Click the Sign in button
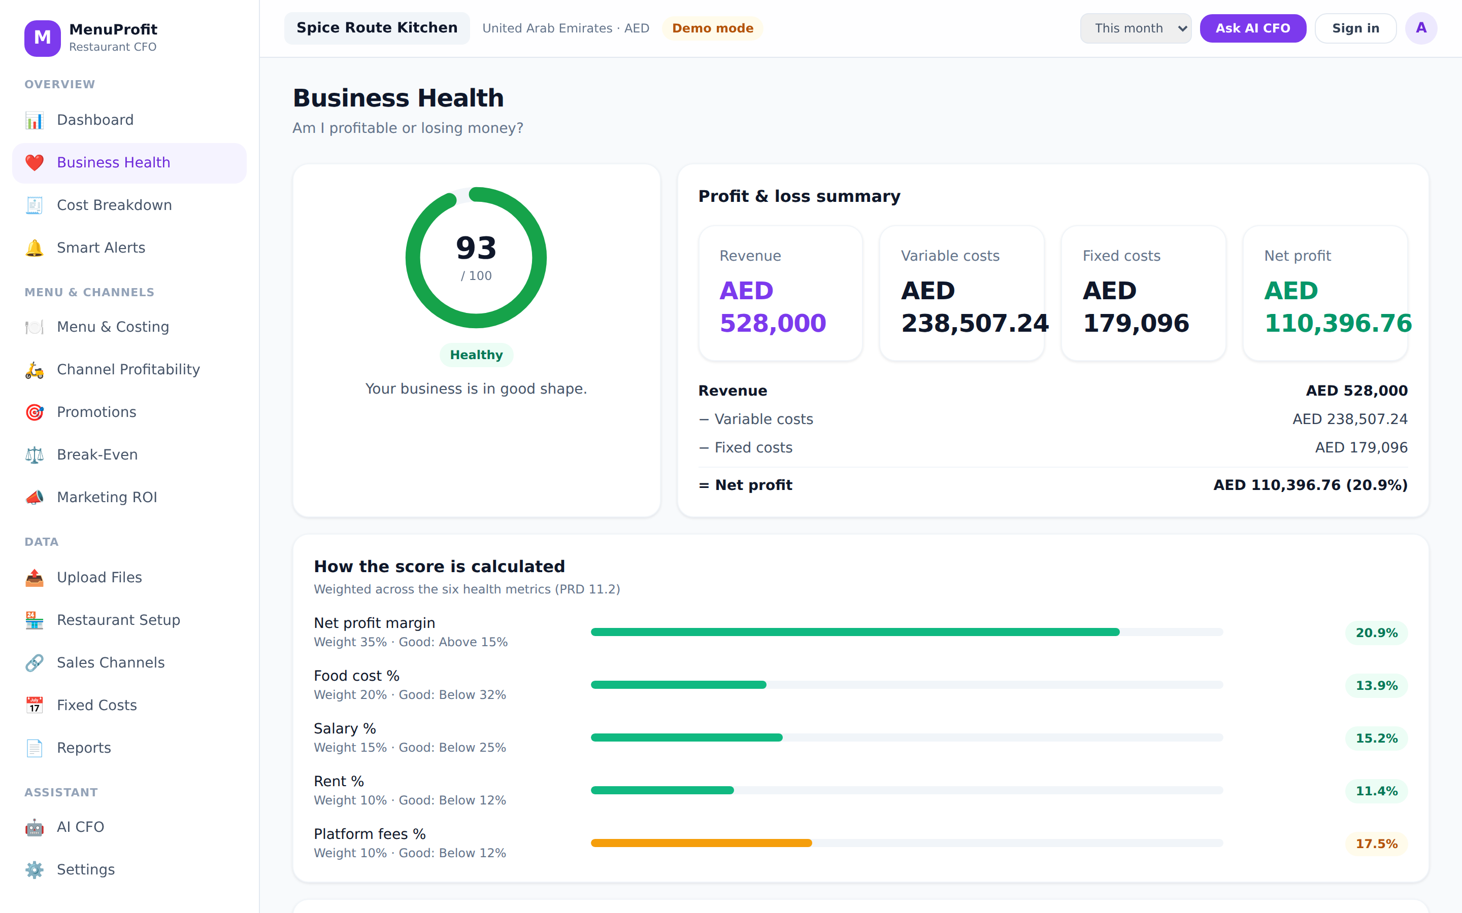Viewport: 1462px width, 913px height. coord(1355,28)
